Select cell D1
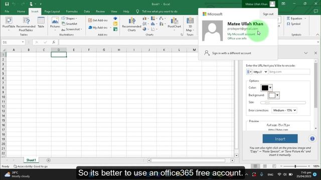321x180 pixels. pos(59,54)
